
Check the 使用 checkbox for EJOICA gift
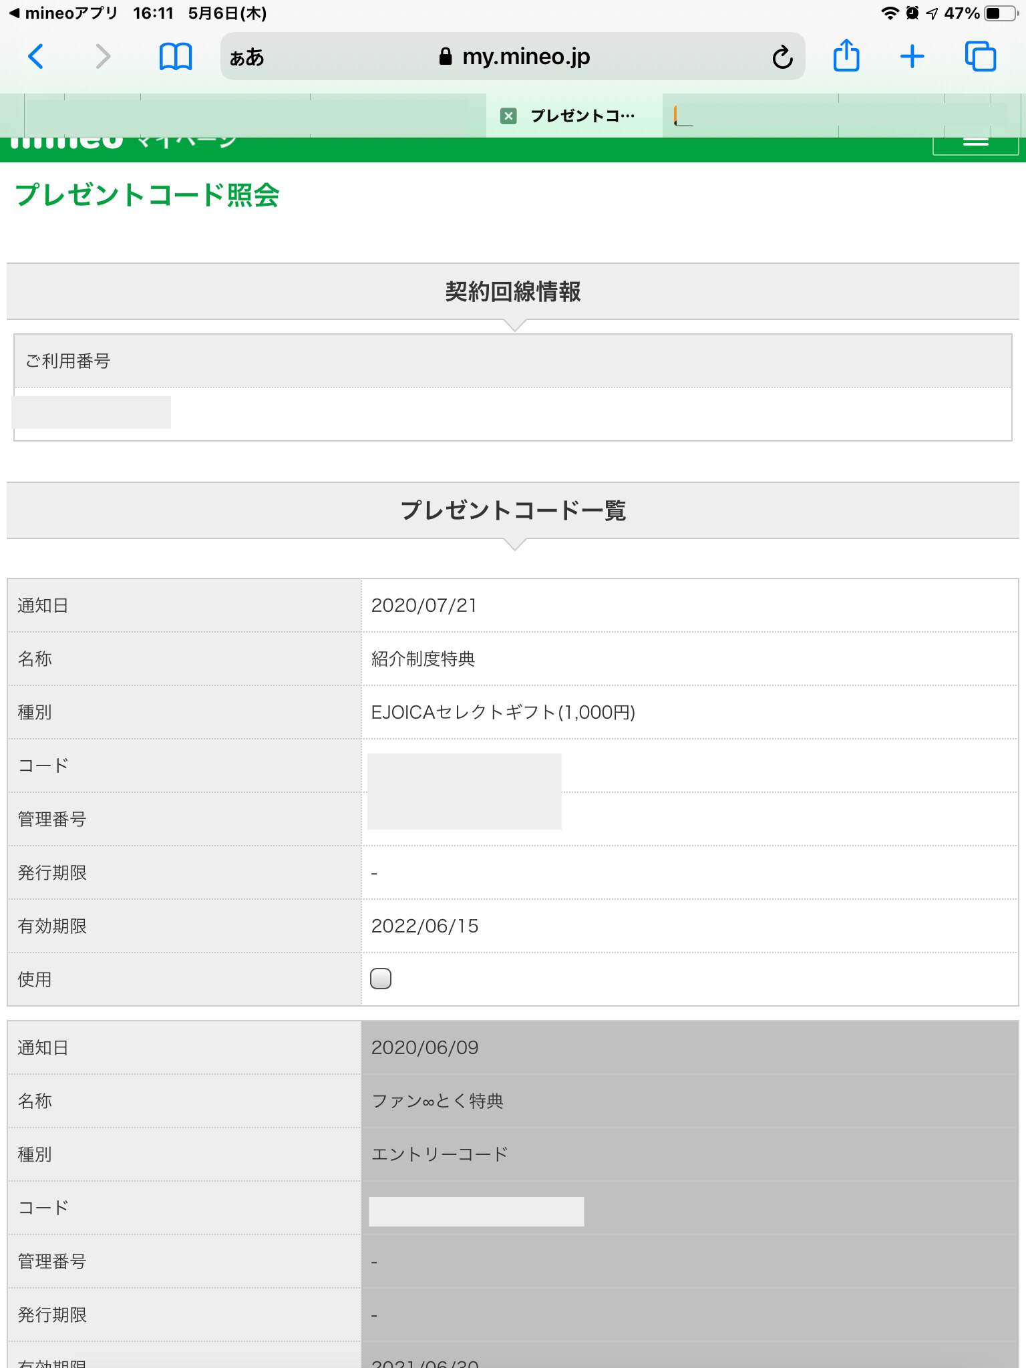click(x=381, y=979)
